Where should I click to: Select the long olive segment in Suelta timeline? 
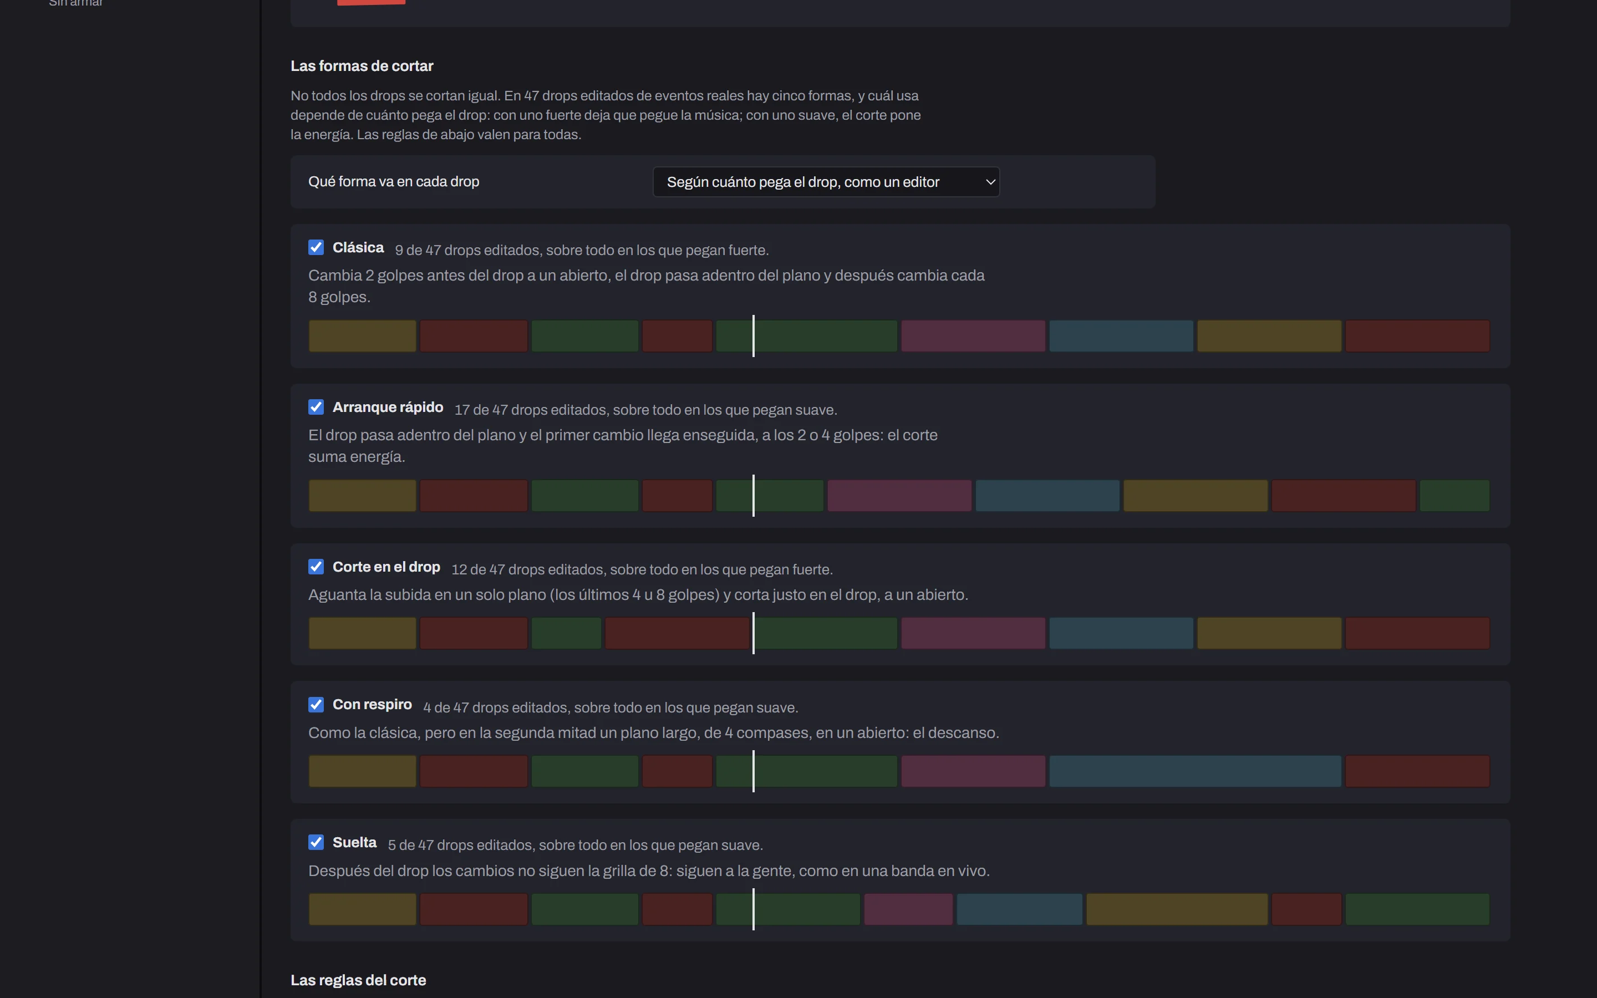point(1177,909)
